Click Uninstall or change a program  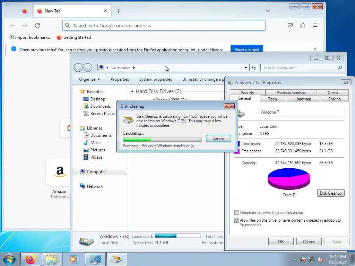coord(202,79)
